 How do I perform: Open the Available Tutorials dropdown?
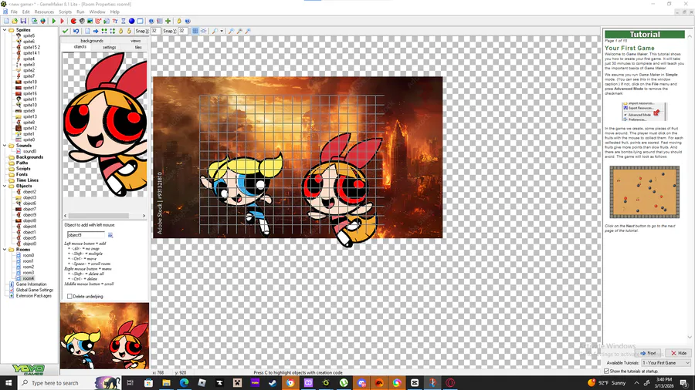666,362
